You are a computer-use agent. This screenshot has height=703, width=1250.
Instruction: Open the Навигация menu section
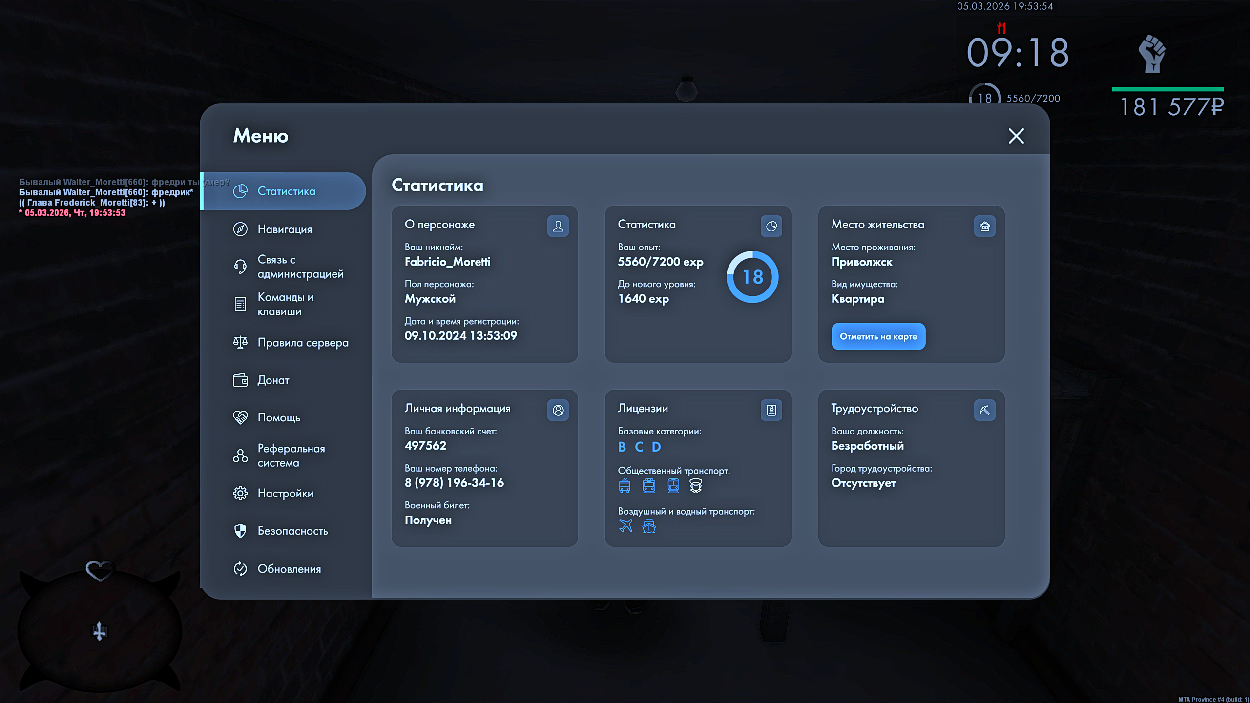284,229
